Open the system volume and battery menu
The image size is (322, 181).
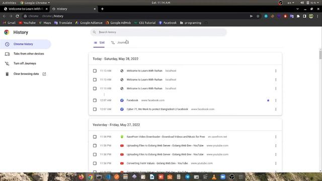[x=310, y=3]
